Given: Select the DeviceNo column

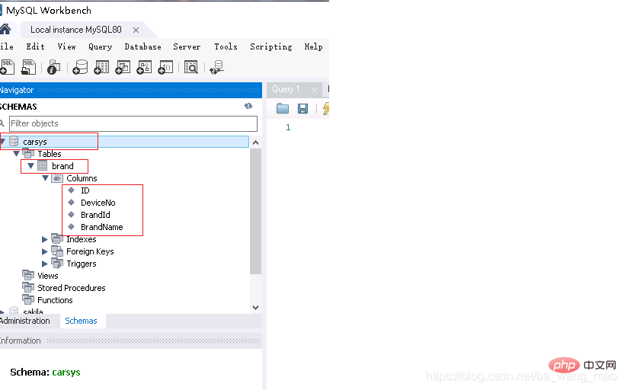Looking at the screenshot, I should 98,203.
